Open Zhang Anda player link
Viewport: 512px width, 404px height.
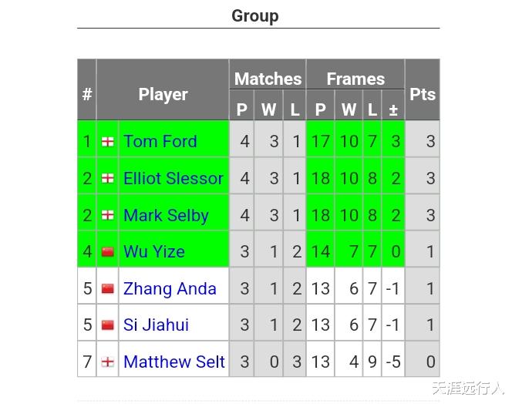pos(170,288)
